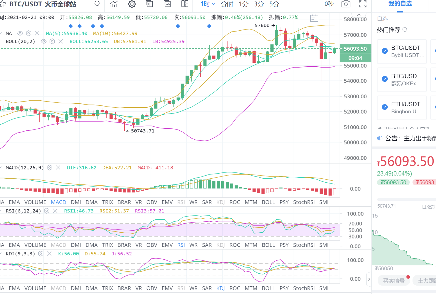Remove the MACD indicator with its X button
436x294 pixels.
click(58, 167)
